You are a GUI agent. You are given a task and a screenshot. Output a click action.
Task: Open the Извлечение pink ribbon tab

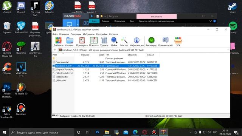[157, 16]
